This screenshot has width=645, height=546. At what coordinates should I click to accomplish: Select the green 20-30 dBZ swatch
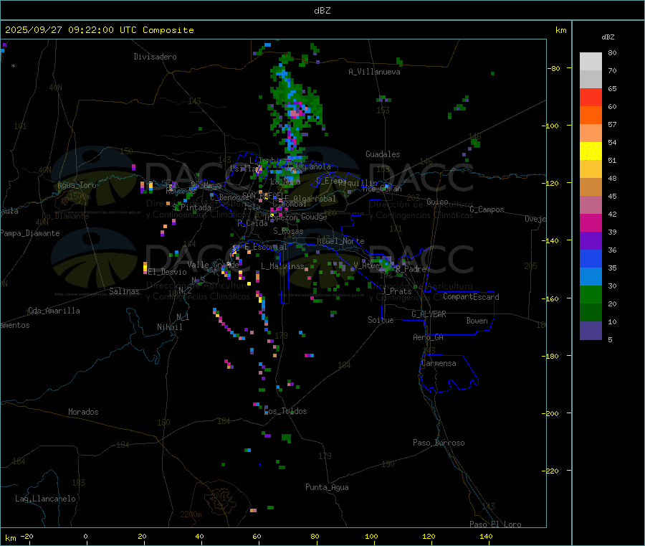(591, 294)
